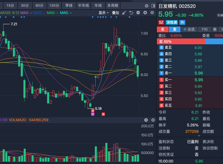Add stock via 自选 button
This screenshot has width=223, height=164.
tap(189, 29)
